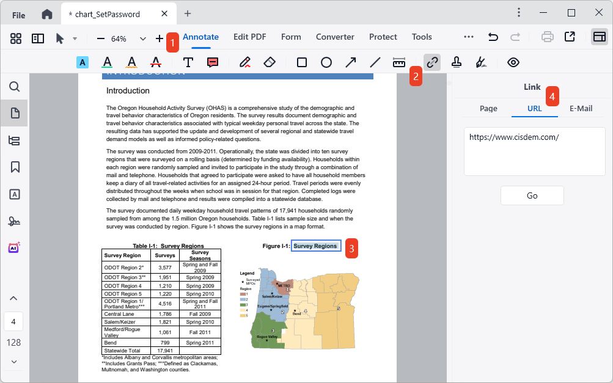Select the Pencil freehand drawing tool
613x383 pixels.
pyautogui.click(x=245, y=62)
